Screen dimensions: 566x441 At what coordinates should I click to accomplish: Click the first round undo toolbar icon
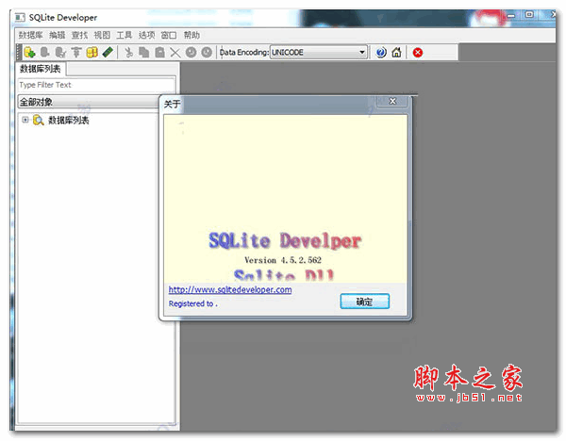coord(191,53)
